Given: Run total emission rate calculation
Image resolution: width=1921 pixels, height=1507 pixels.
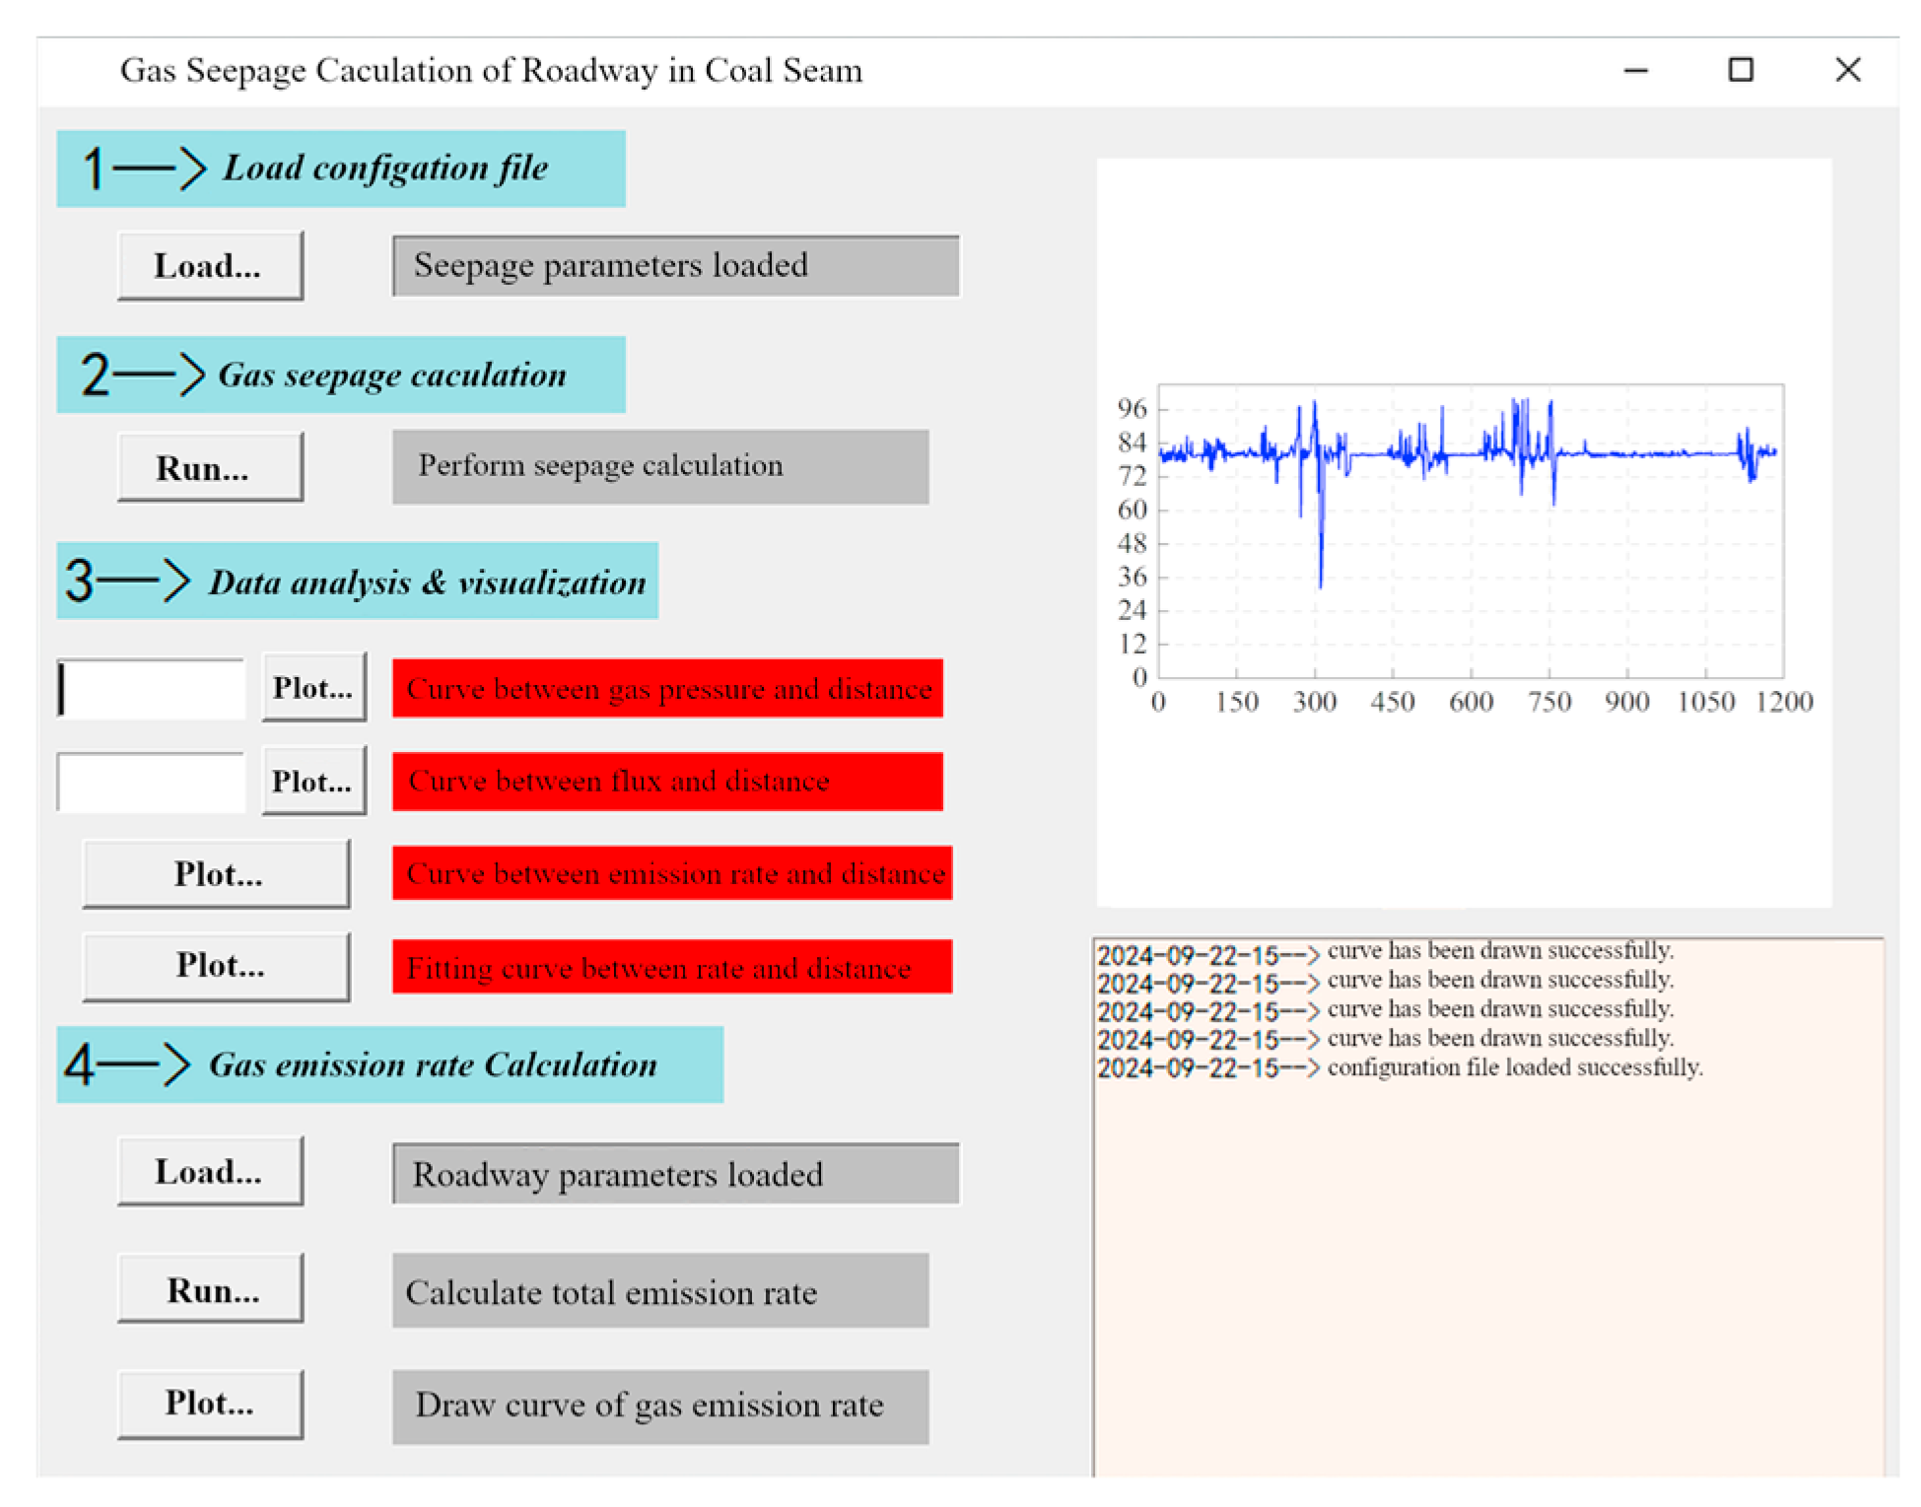Looking at the screenshot, I should [x=209, y=1289].
